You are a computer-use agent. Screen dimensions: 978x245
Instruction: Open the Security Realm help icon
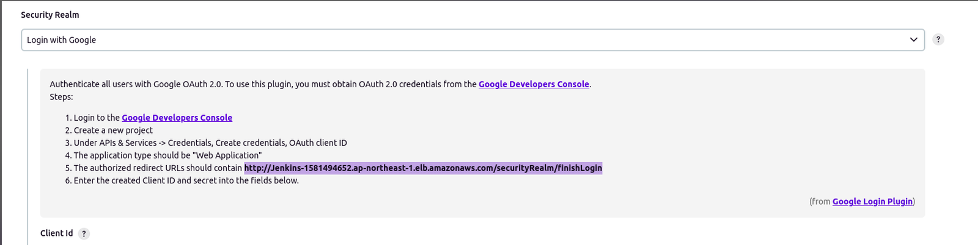click(x=938, y=40)
